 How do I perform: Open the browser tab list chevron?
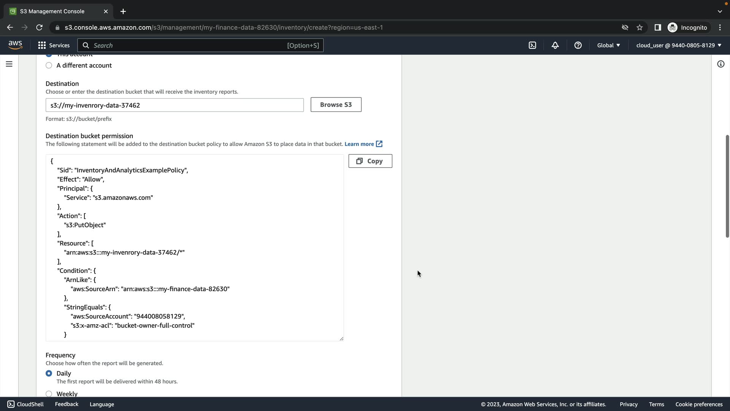pos(720,11)
